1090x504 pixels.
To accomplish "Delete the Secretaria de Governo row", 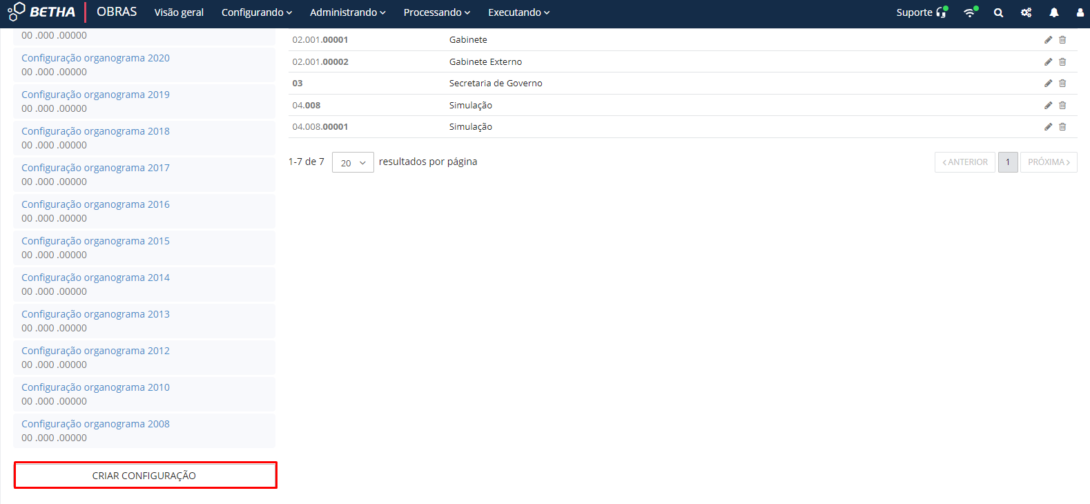I will [1062, 84].
